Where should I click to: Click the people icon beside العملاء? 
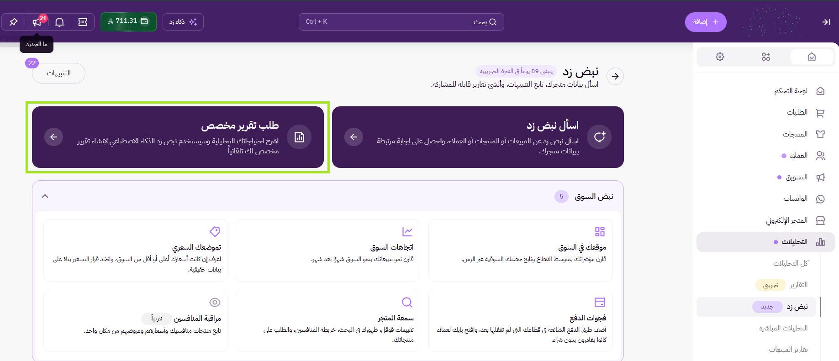[820, 156]
